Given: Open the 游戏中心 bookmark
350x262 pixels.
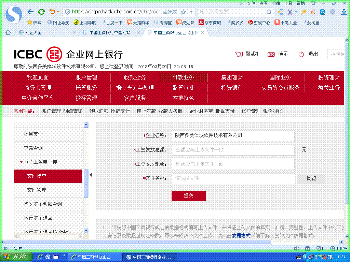Looking at the screenshot, I should (x=259, y=23).
